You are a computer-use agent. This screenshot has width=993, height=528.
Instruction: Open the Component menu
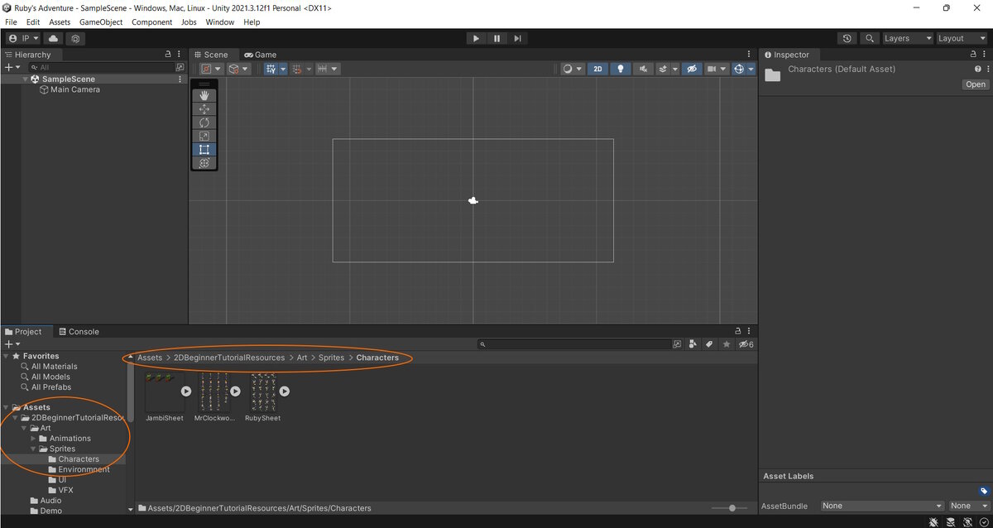click(152, 22)
